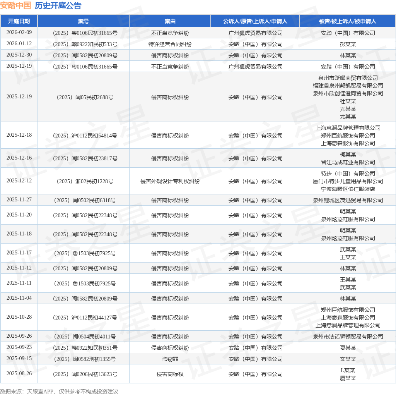Click 广州狐虎贸易有限公司 in the 2026-02-09 row

(255, 33)
